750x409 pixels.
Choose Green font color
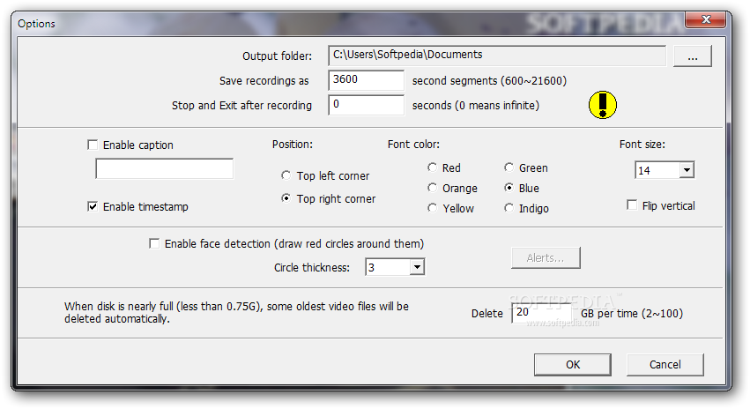pos(509,167)
